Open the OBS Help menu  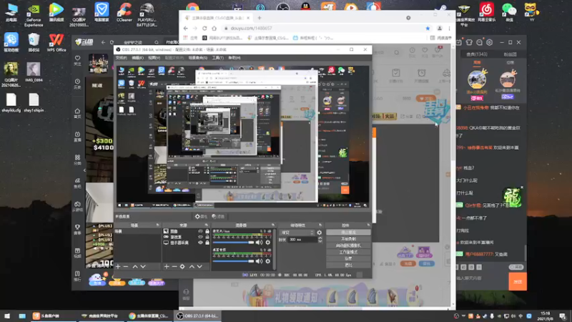pos(235,58)
